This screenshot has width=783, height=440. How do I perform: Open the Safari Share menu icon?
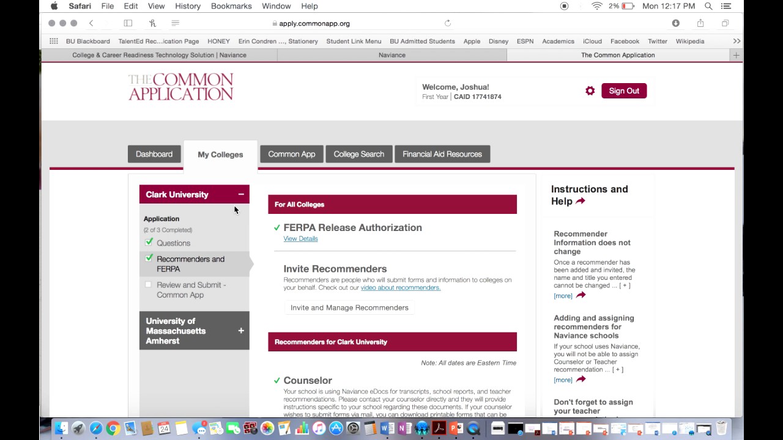point(700,23)
